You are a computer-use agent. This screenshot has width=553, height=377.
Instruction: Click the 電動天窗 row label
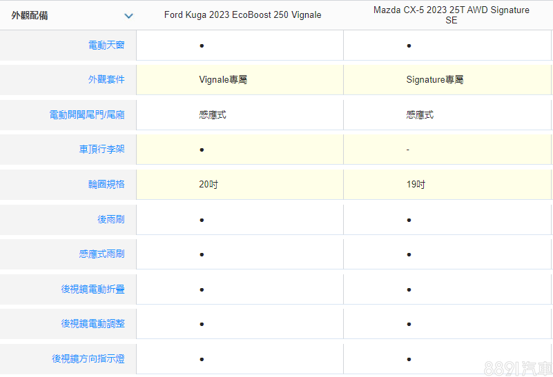(106, 45)
